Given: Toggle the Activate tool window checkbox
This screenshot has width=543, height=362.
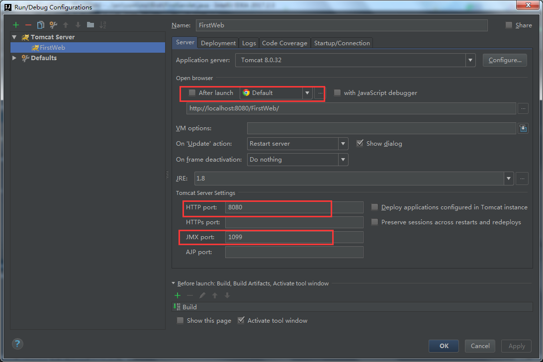Looking at the screenshot, I should 241,320.
